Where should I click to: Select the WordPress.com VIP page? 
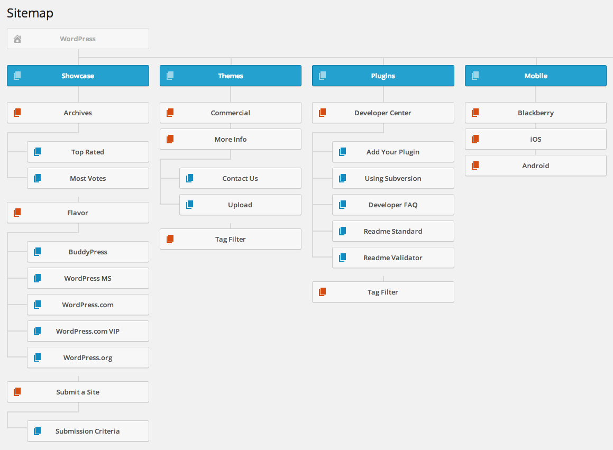tap(88, 331)
